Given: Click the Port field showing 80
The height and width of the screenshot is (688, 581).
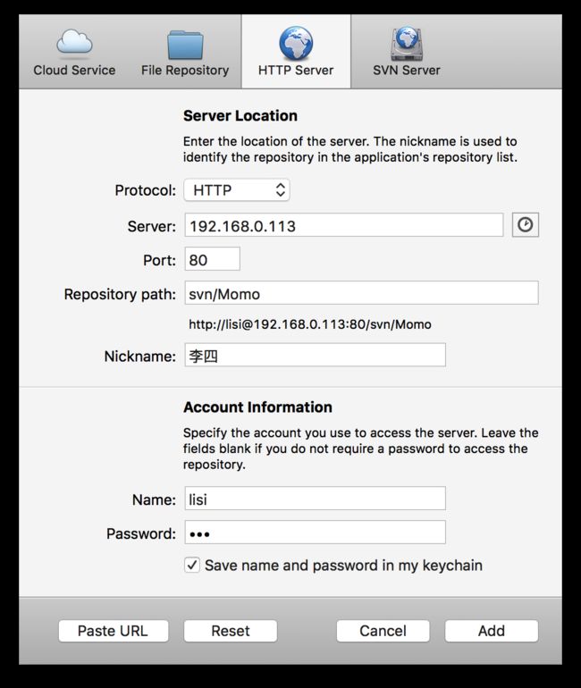Looking at the screenshot, I should [x=213, y=259].
